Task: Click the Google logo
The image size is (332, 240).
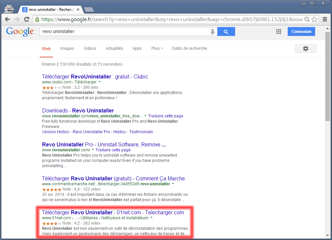Action: [x=20, y=32]
